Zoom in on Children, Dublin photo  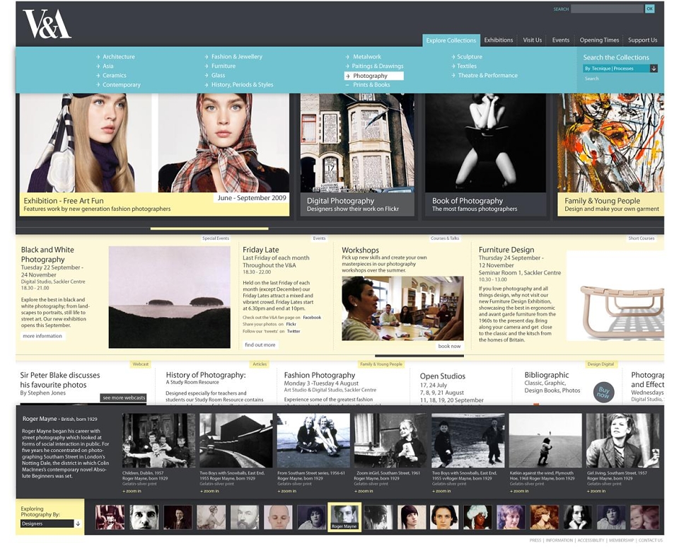coord(132,491)
